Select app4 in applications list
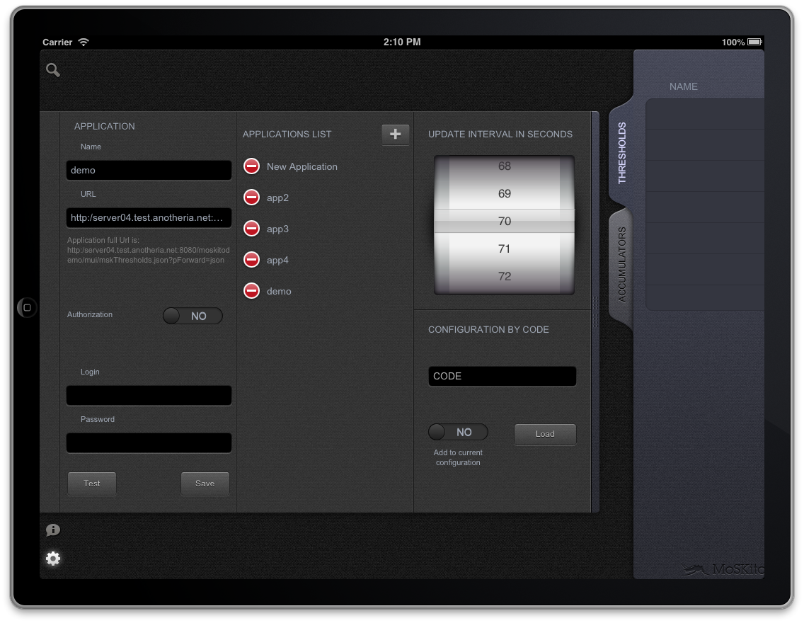The height and width of the screenshot is (623, 804). (x=277, y=261)
